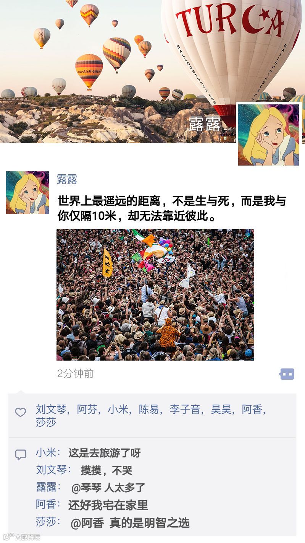Tap the speech bubble comments icon
This screenshot has width=305, height=543.
click(x=21, y=455)
